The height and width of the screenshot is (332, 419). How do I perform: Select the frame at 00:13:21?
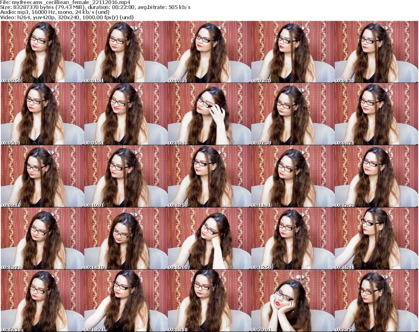pyautogui.click(x=42, y=239)
